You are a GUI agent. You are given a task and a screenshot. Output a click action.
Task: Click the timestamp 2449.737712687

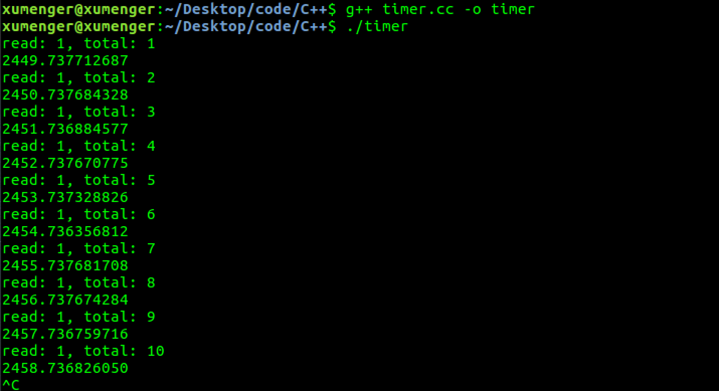(x=65, y=61)
